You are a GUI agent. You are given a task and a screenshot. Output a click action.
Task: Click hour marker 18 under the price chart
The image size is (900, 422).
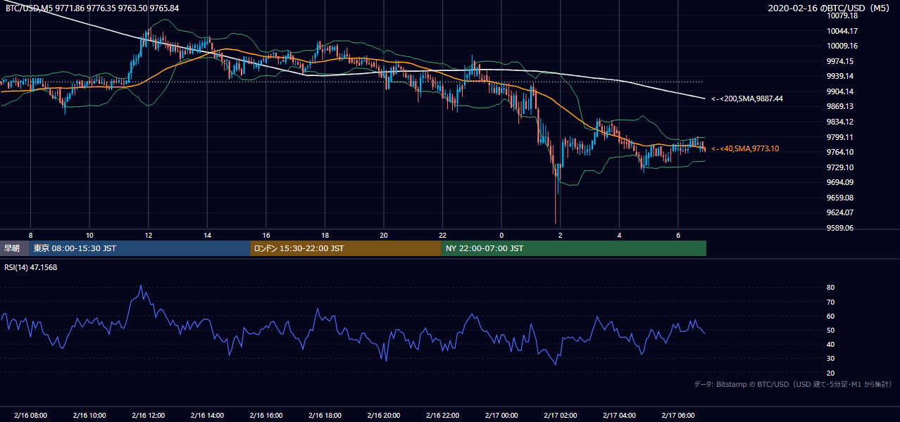click(x=325, y=235)
